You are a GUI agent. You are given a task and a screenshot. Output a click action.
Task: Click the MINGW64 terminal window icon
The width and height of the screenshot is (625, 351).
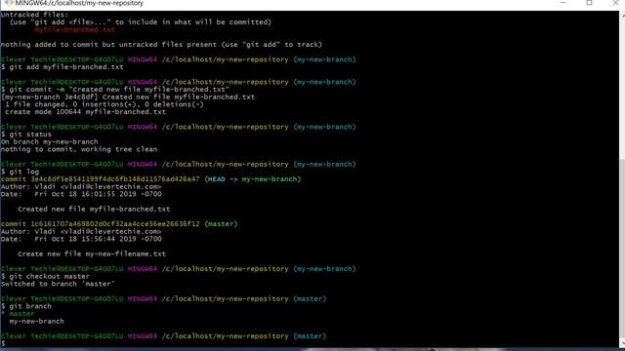click(x=9, y=3)
